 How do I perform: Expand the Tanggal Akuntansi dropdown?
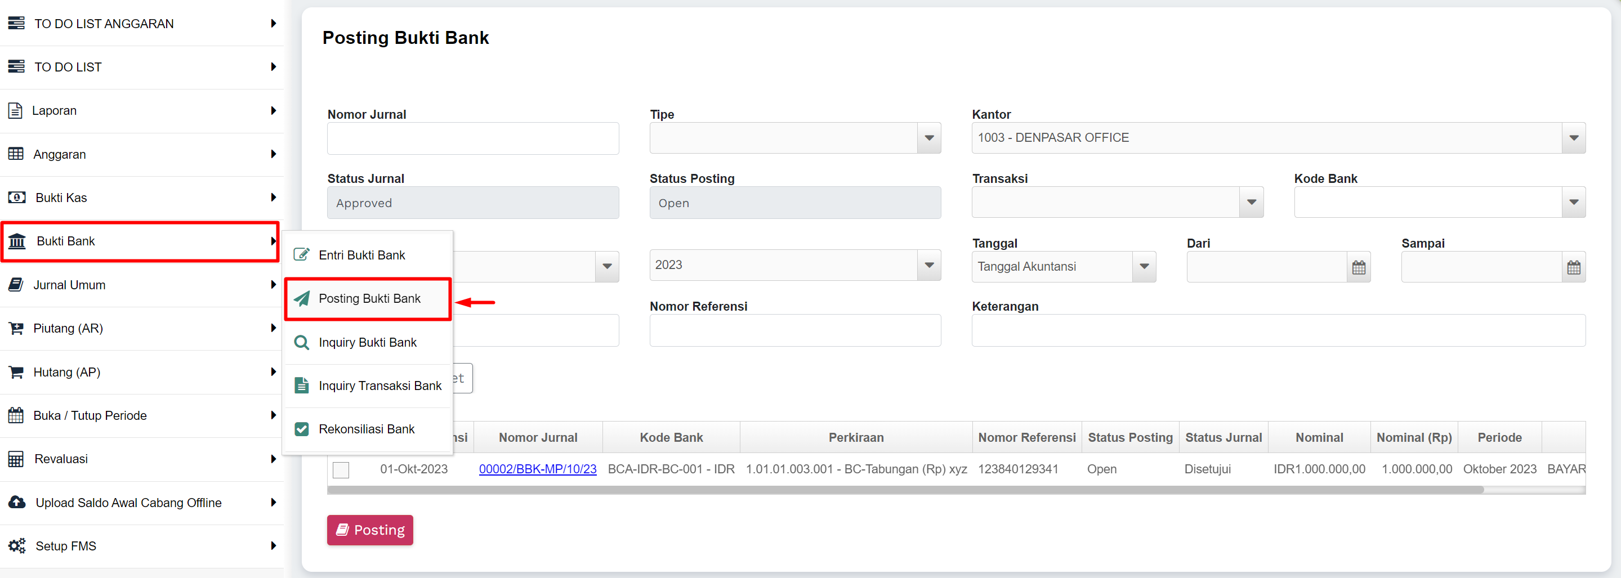coord(1144,267)
